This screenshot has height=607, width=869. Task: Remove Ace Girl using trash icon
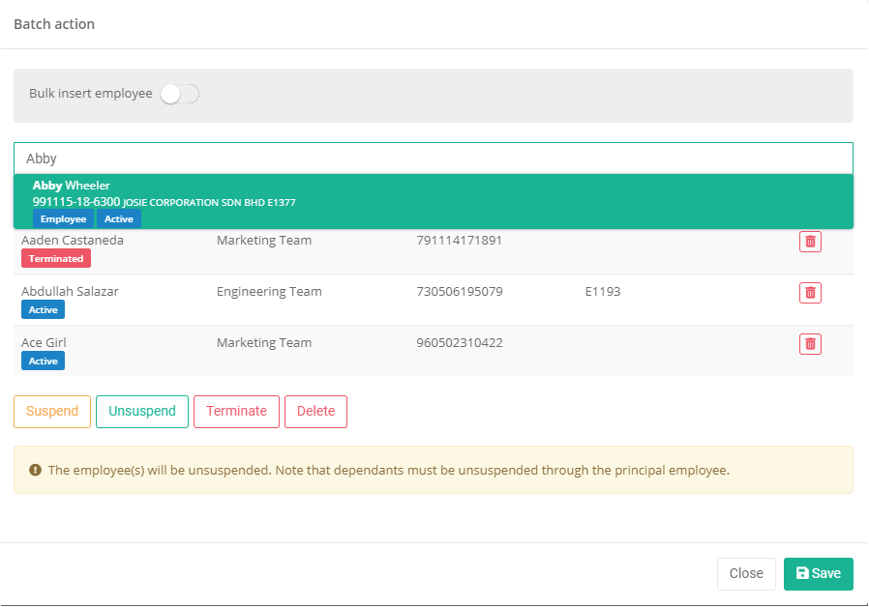pos(810,343)
